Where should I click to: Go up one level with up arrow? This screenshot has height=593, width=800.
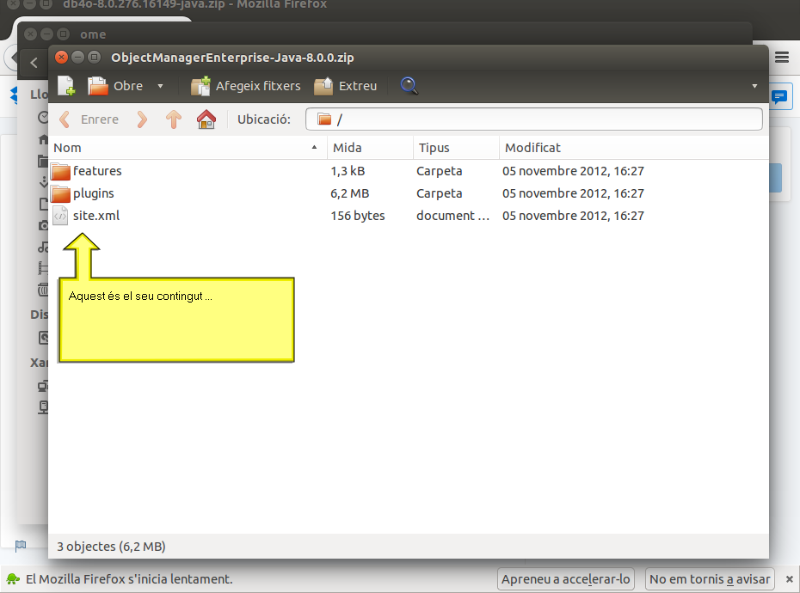click(x=174, y=119)
